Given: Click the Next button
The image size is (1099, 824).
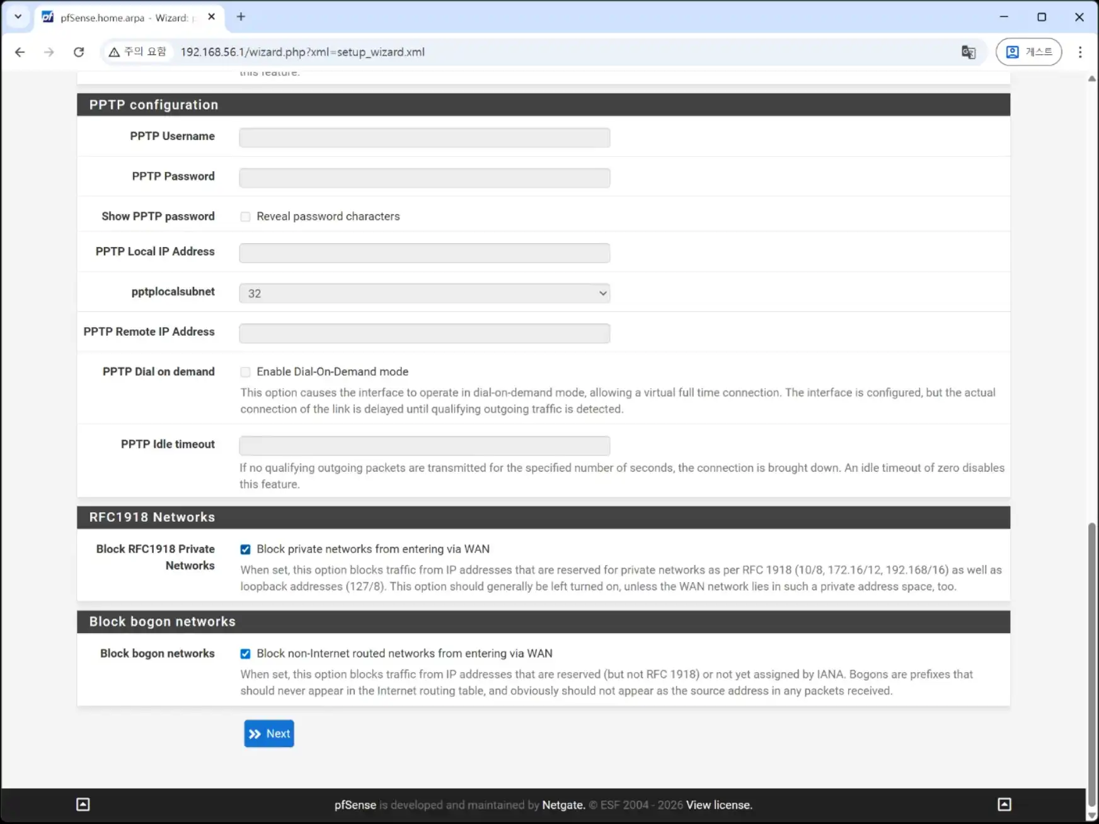Looking at the screenshot, I should [269, 734].
